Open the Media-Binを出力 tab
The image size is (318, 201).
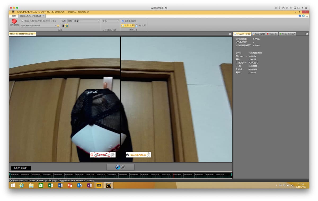coord(288,34)
